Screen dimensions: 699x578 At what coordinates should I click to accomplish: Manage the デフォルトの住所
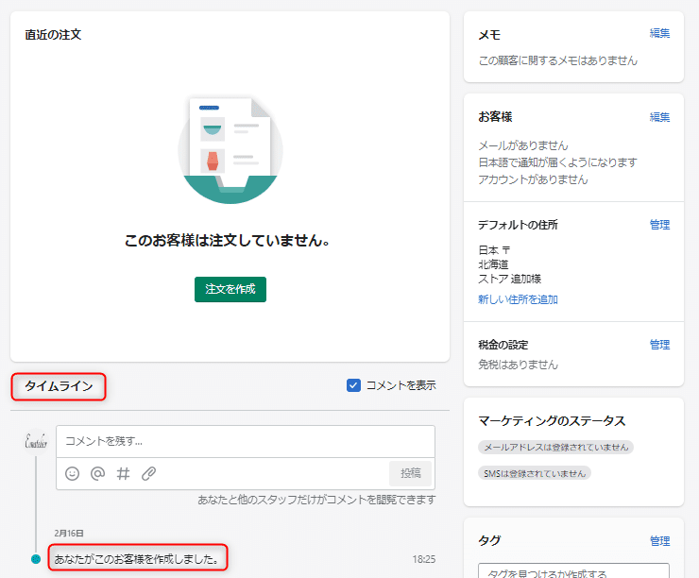pos(659,225)
